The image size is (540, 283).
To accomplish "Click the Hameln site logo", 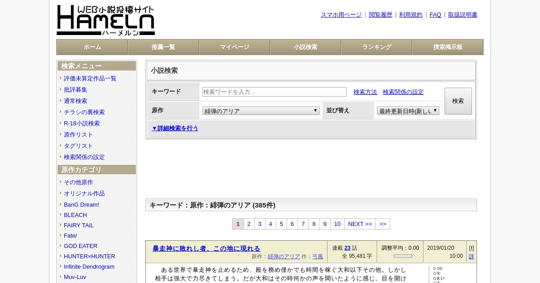I will point(106,20).
